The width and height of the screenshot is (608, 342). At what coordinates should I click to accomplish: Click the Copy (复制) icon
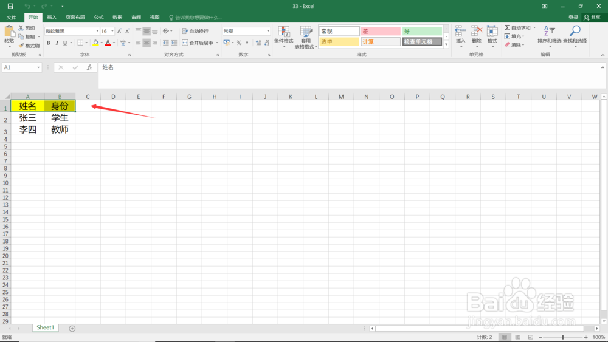coord(21,37)
